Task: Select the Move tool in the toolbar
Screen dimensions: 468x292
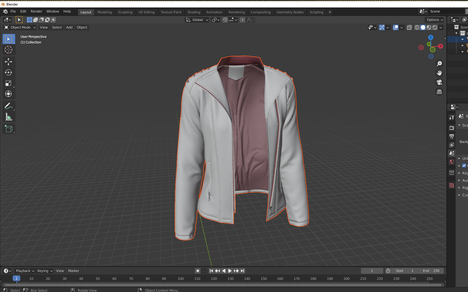Action: click(8, 62)
